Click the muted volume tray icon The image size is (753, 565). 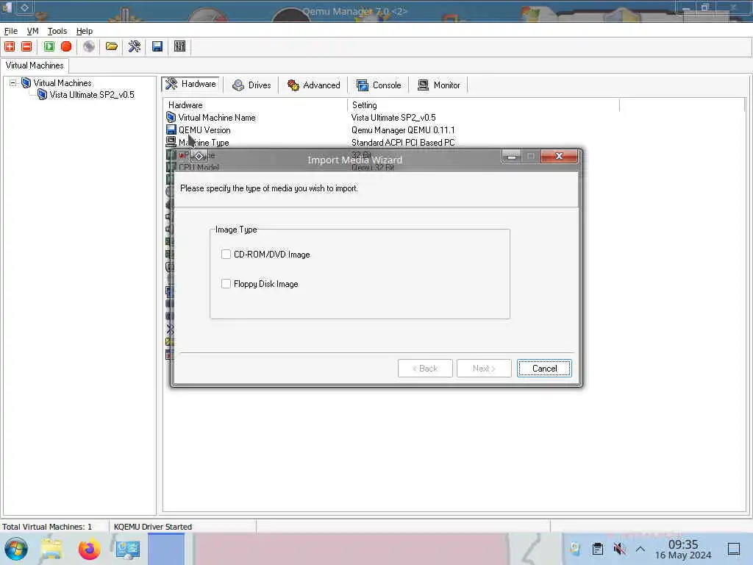[619, 549]
